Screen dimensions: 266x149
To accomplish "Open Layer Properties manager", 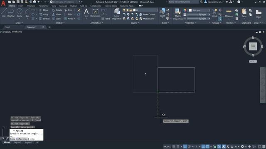I will [x=117, y=14].
